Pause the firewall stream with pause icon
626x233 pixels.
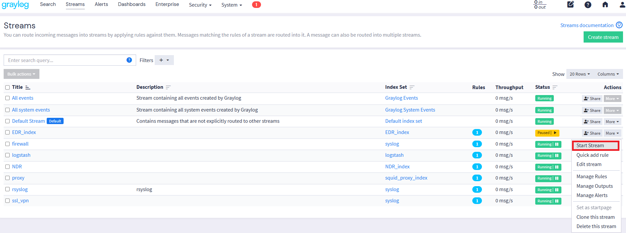[x=557, y=144]
